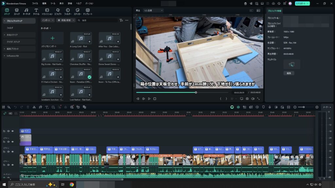The height and width of the screenshot is (188, 335).
Task: Open the インポート dropdown
Action: (x=47, y=20)
